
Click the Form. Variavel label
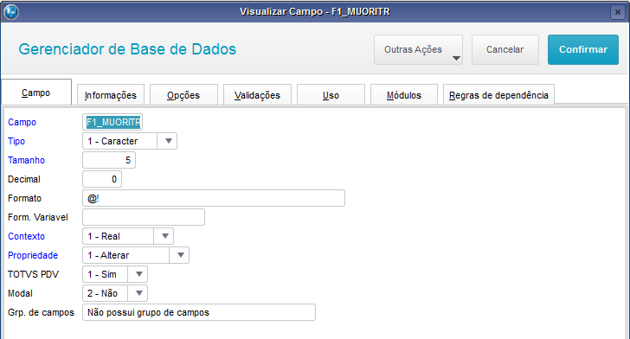(38, 217)
